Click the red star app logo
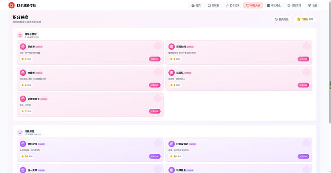331x173 pixels. coord(12,5)
